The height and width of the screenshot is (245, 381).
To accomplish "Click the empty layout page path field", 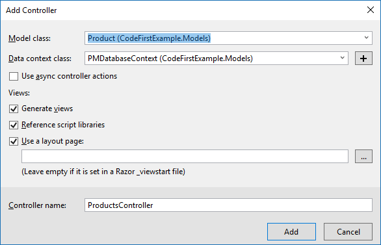I will pos(185,157).
